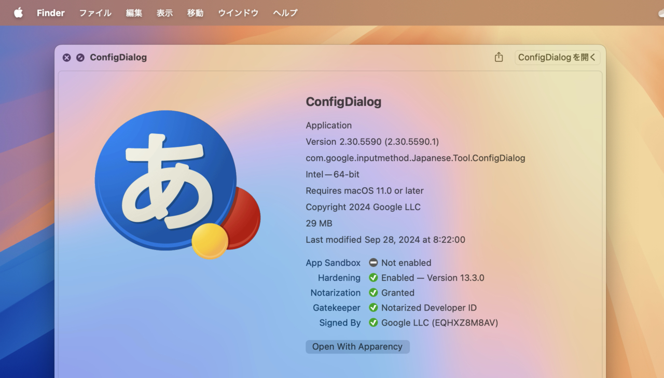Screen dimensions: 664x378
Task: Click 'Enabled — Version 13.3.0' value
Action: click(433, 278)
